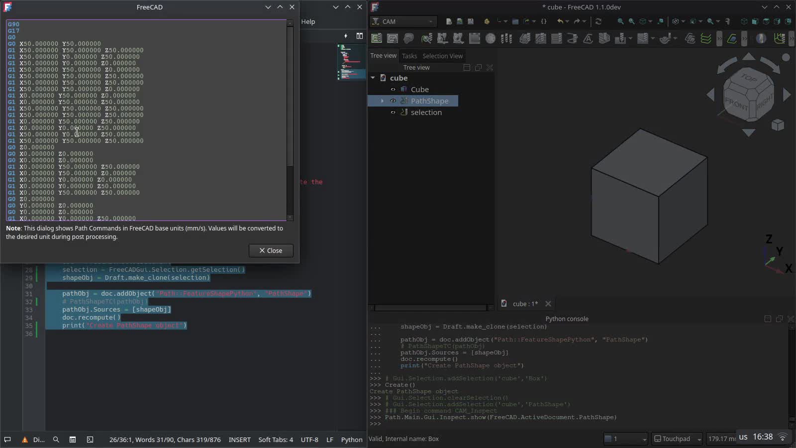Click the search icon in editor status bar
This screenshot has width=796, height=448.
point(56,440)
